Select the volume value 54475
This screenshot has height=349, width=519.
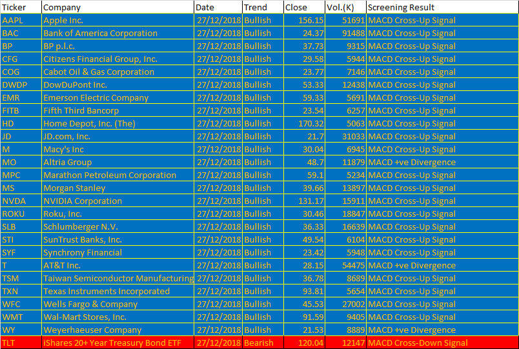pos(345,265)
